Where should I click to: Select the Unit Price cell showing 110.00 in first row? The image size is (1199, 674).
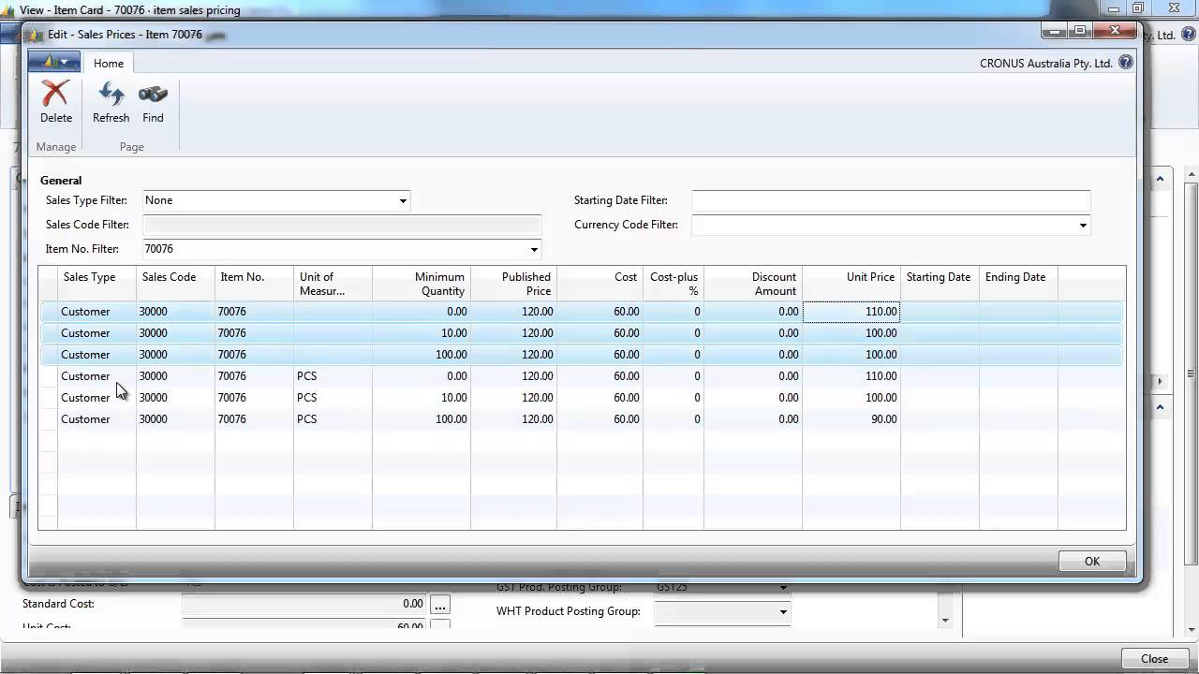point(851,312)
